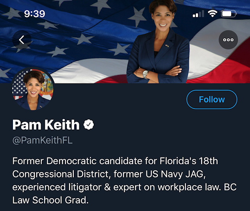Open the three-dot more options menu

(x=228, y=40)
